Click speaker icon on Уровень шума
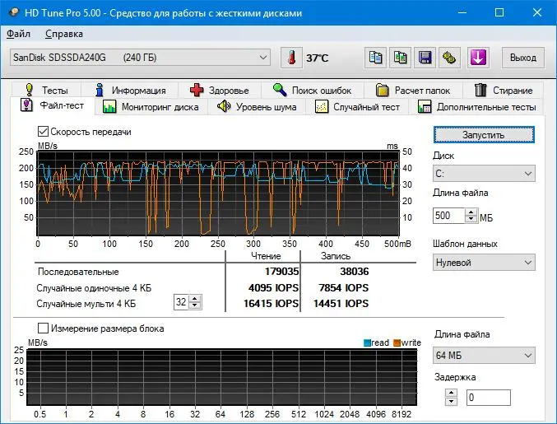557x424 pixels. (224, 106)
